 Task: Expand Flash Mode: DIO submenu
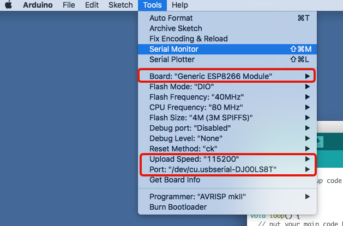[227, 87]
